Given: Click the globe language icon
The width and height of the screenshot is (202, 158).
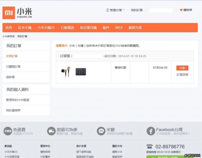Looking at the screenshot, I should [108, 10].
